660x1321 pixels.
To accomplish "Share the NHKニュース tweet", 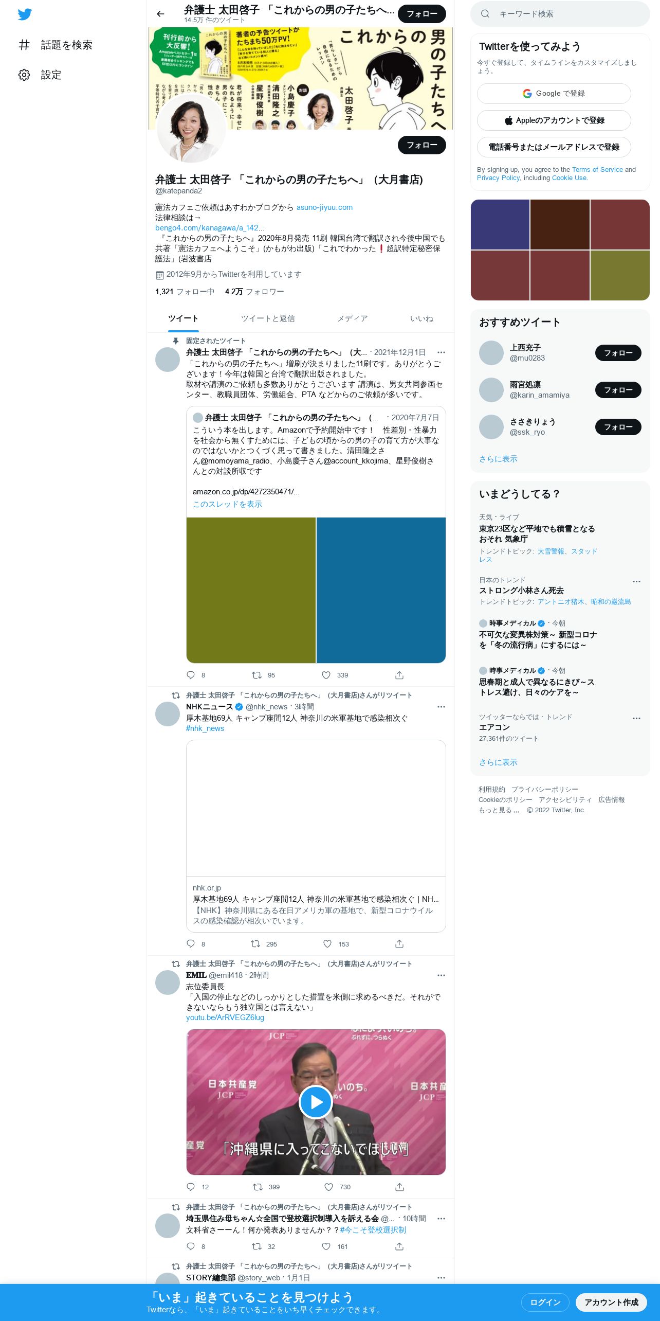I will [399, 943].
